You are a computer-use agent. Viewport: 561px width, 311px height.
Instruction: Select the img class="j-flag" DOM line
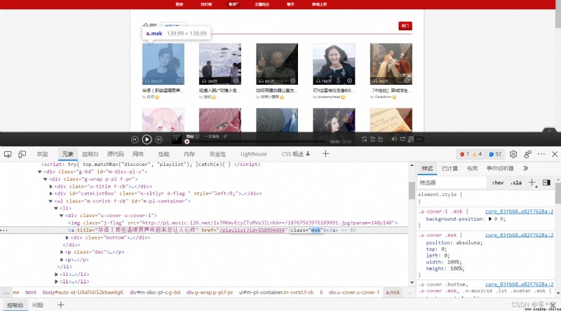(x=233, y=223)
